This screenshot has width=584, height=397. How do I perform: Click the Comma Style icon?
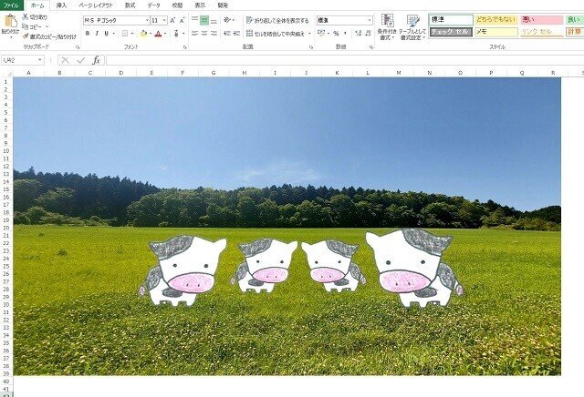click(x=345, y=34)
